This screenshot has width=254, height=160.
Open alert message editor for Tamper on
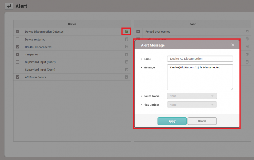tap(127, 54)
